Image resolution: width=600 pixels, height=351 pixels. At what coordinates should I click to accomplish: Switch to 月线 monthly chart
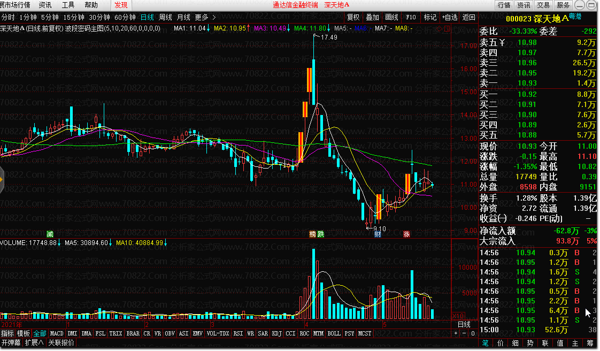[183, 17]
